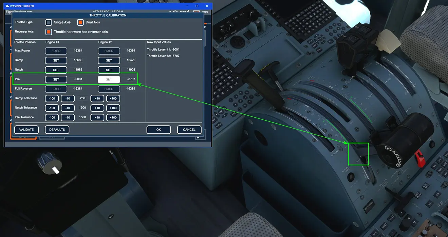
Task: Click the ND key on the pedestal
Action: tap(435, 166)
